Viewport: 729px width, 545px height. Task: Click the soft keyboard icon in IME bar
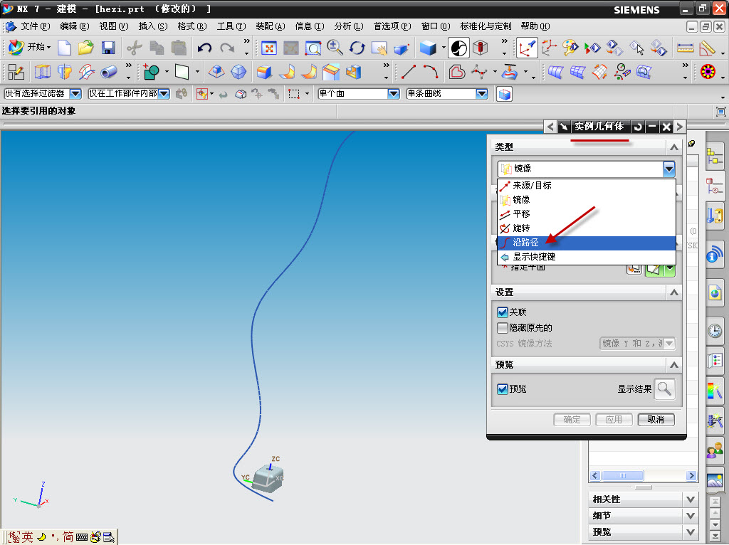coord(82,537)
